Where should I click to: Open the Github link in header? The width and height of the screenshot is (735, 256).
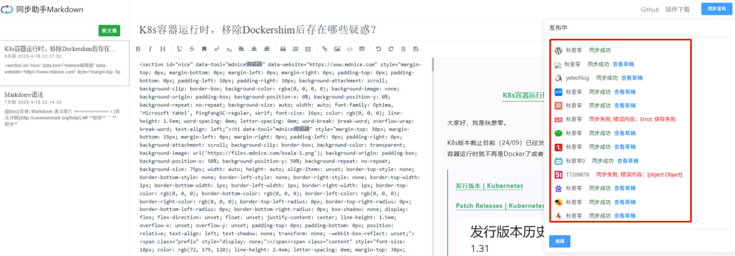click(650, 9)
